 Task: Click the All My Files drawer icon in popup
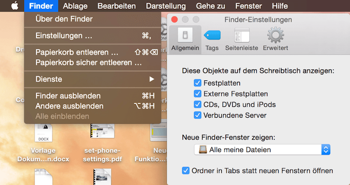point(203,150)
